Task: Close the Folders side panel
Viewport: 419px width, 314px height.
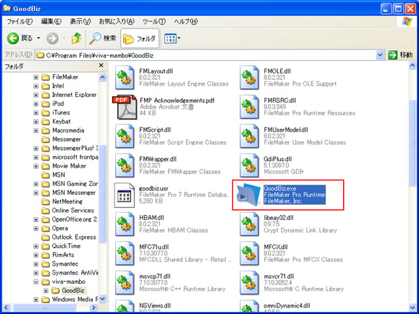Action: coord(101,66)
